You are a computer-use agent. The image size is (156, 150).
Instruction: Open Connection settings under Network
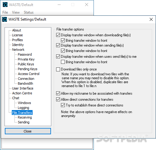point(26,79)
